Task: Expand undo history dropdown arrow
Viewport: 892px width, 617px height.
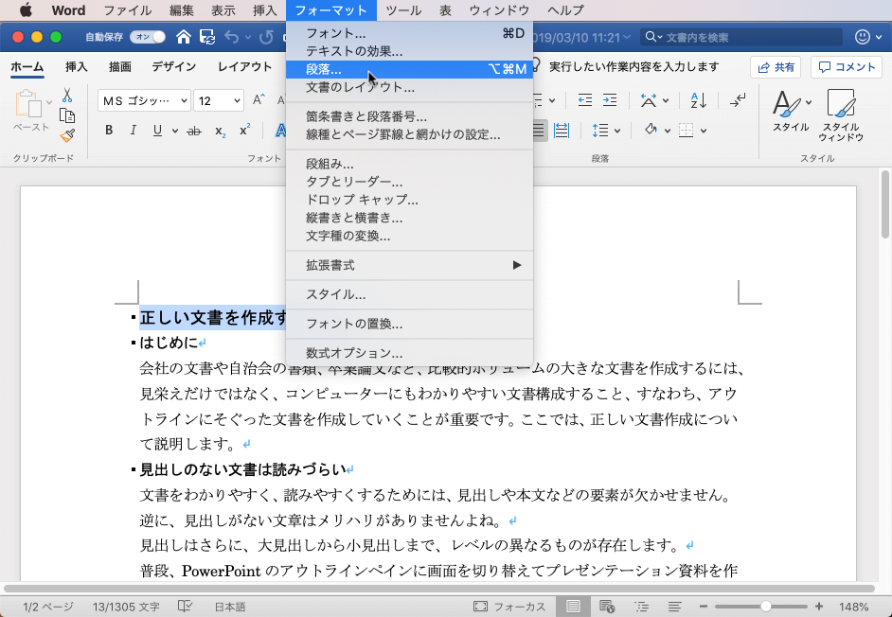Action: (248, 38)
